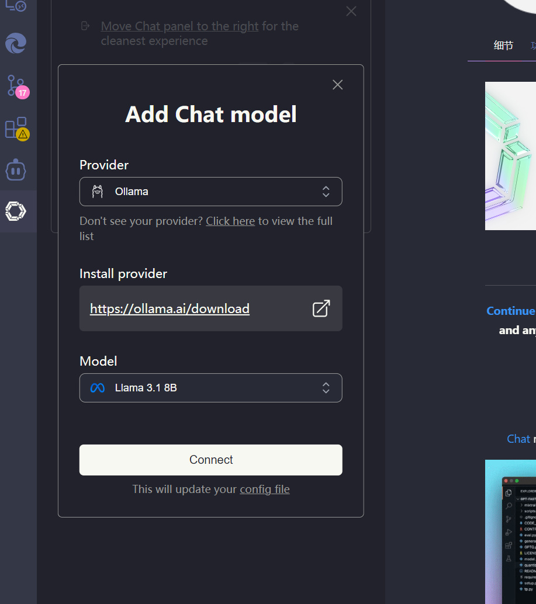Click 'Move Chat panel to the right' link

point(179,26)
